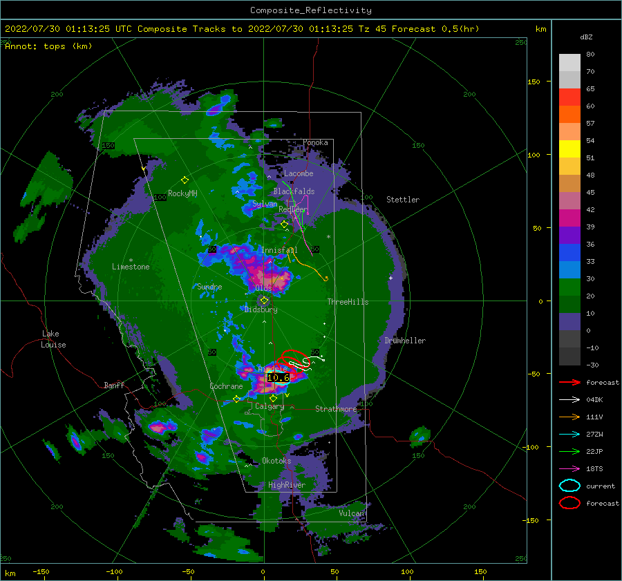The height and width of the screenshot is (581, 622).
Task: Pick the slate-purple 0-10 dBZ swatch
Action: coord(569,321)
